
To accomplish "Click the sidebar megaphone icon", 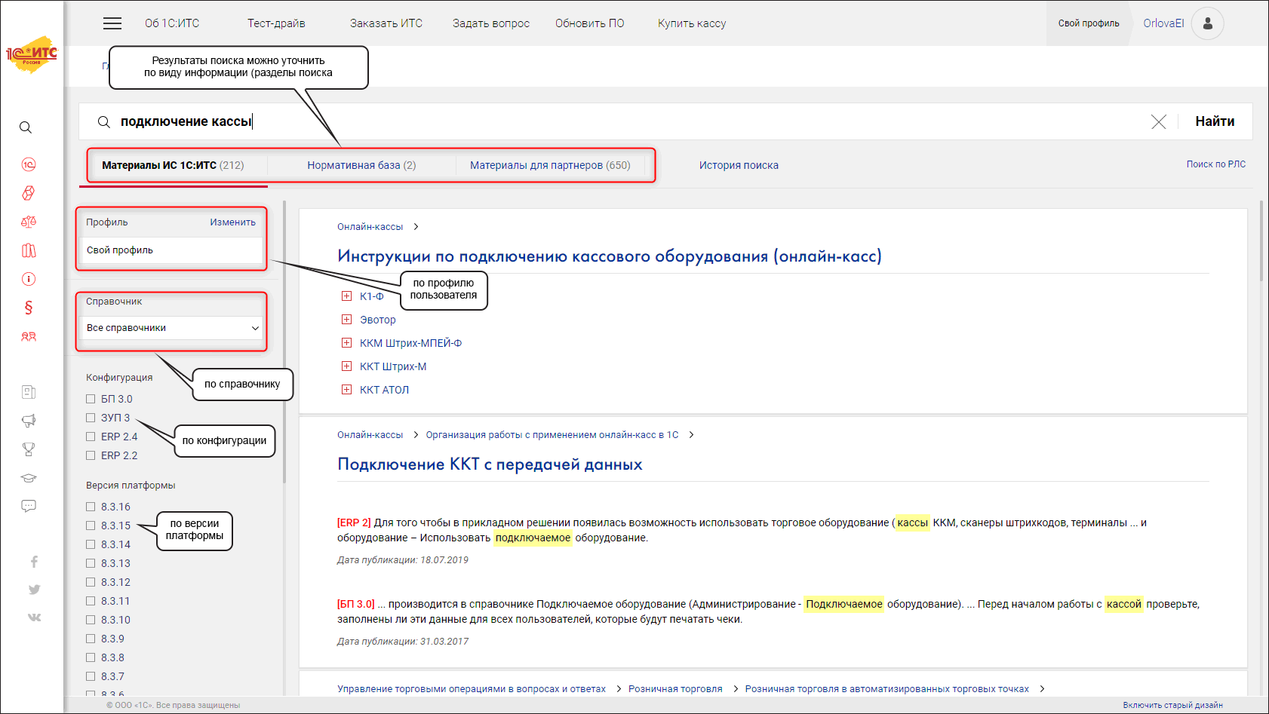I will click(x=29, y=421).
